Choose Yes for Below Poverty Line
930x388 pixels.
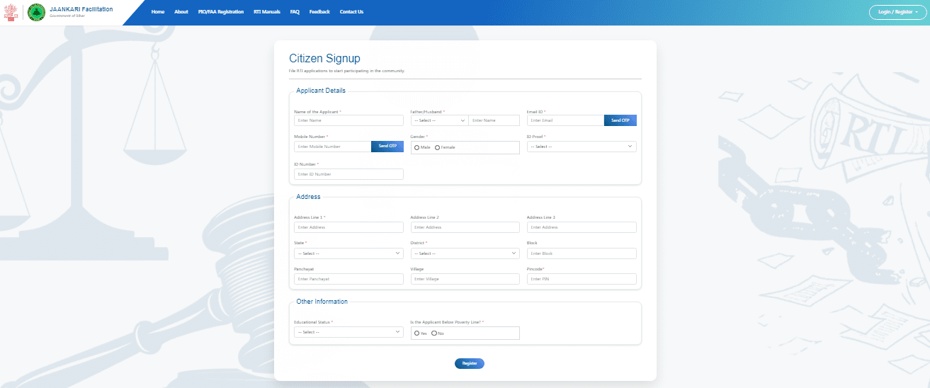(x=416, y=333)
